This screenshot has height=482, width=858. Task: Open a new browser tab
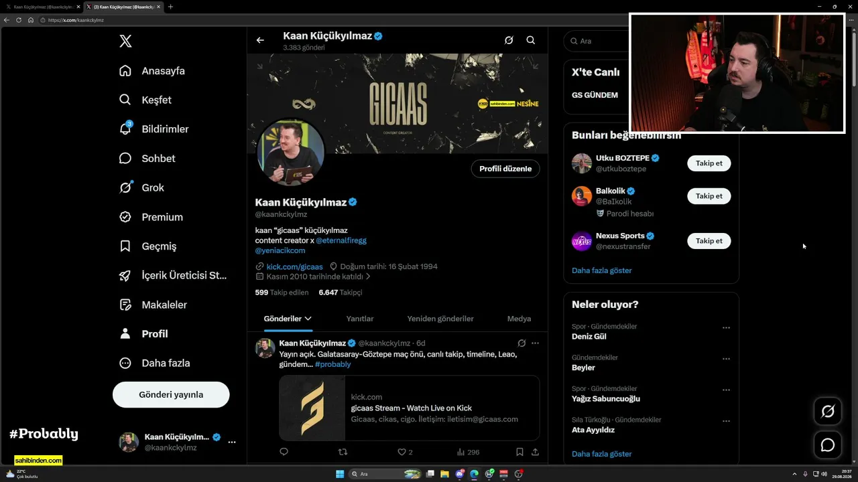[x=170, y=7]
